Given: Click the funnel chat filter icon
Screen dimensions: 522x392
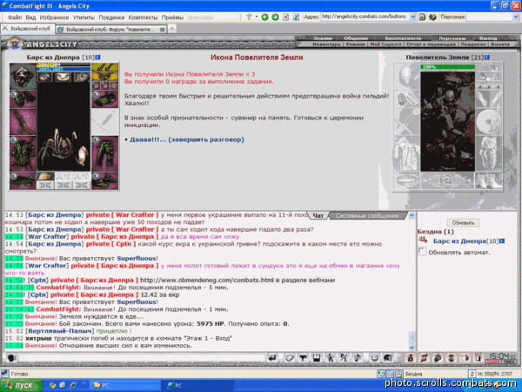Looking at the screenshot, I should (x=303, y=358).
